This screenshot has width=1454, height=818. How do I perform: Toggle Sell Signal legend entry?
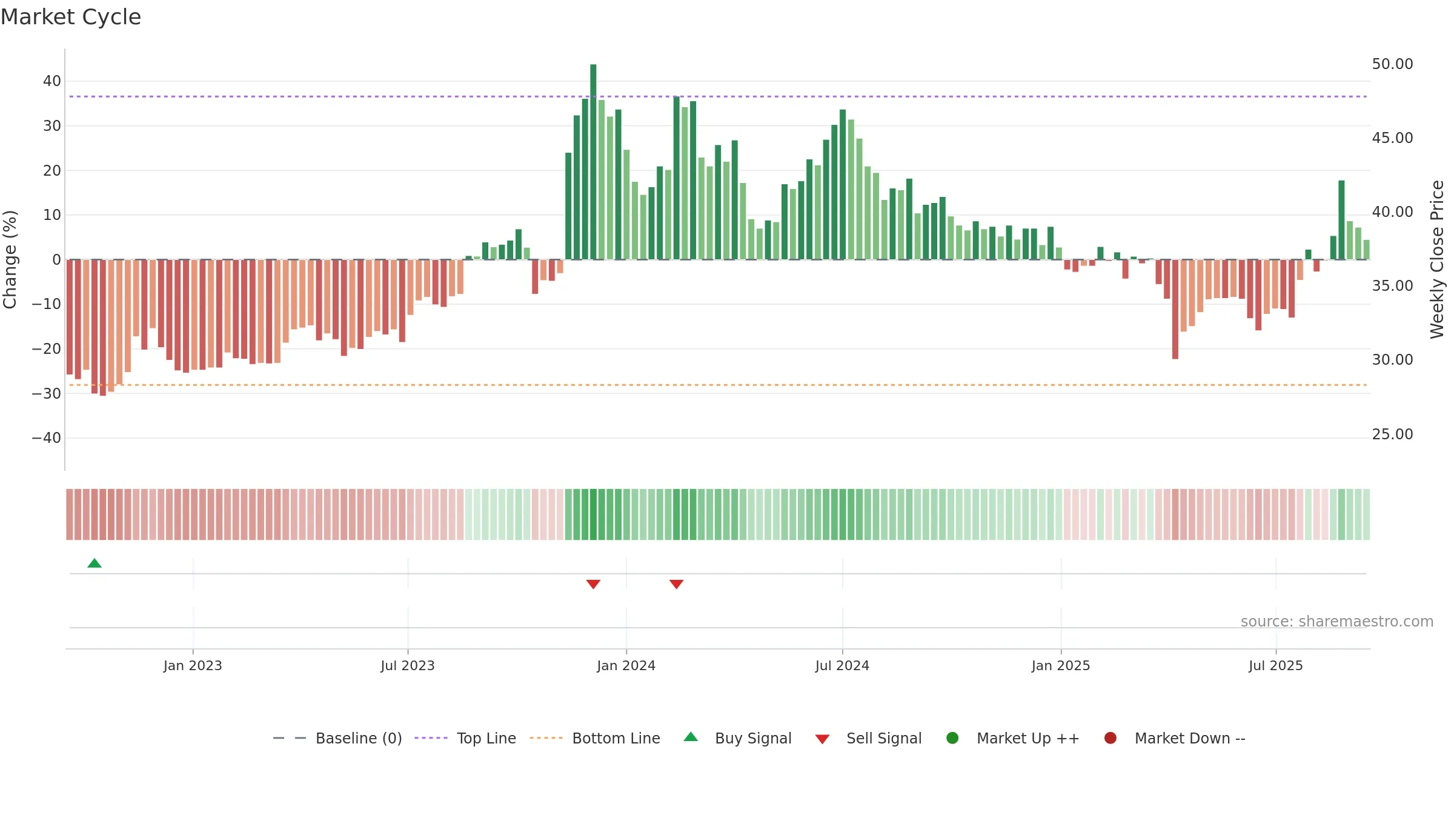[868, 739]
